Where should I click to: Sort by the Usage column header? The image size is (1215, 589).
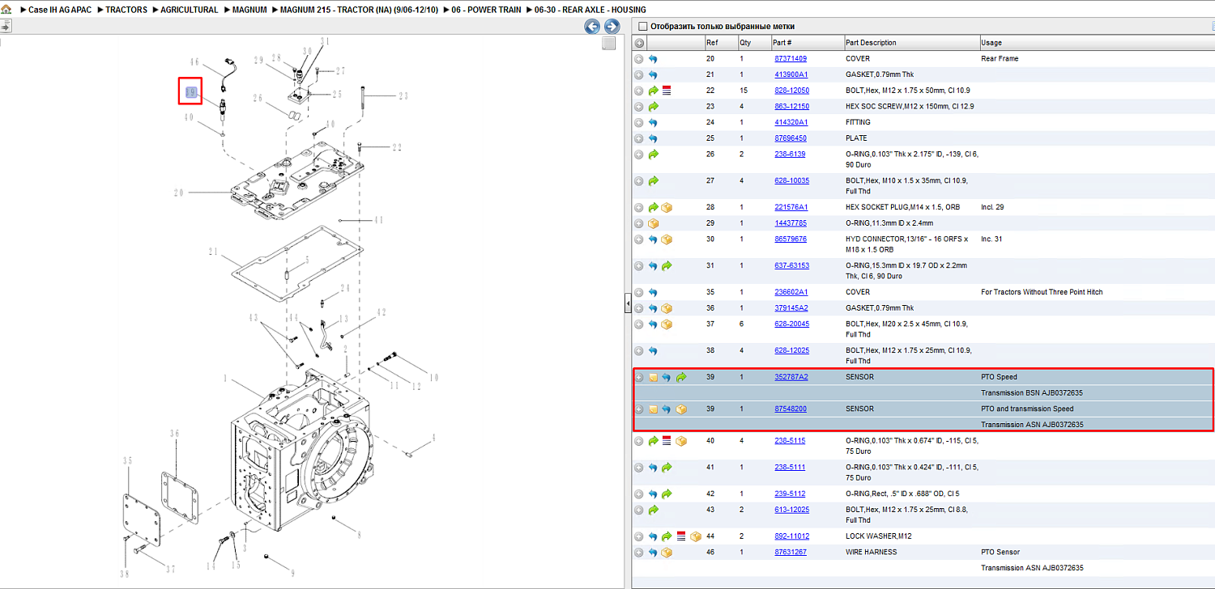coord(991,43)
